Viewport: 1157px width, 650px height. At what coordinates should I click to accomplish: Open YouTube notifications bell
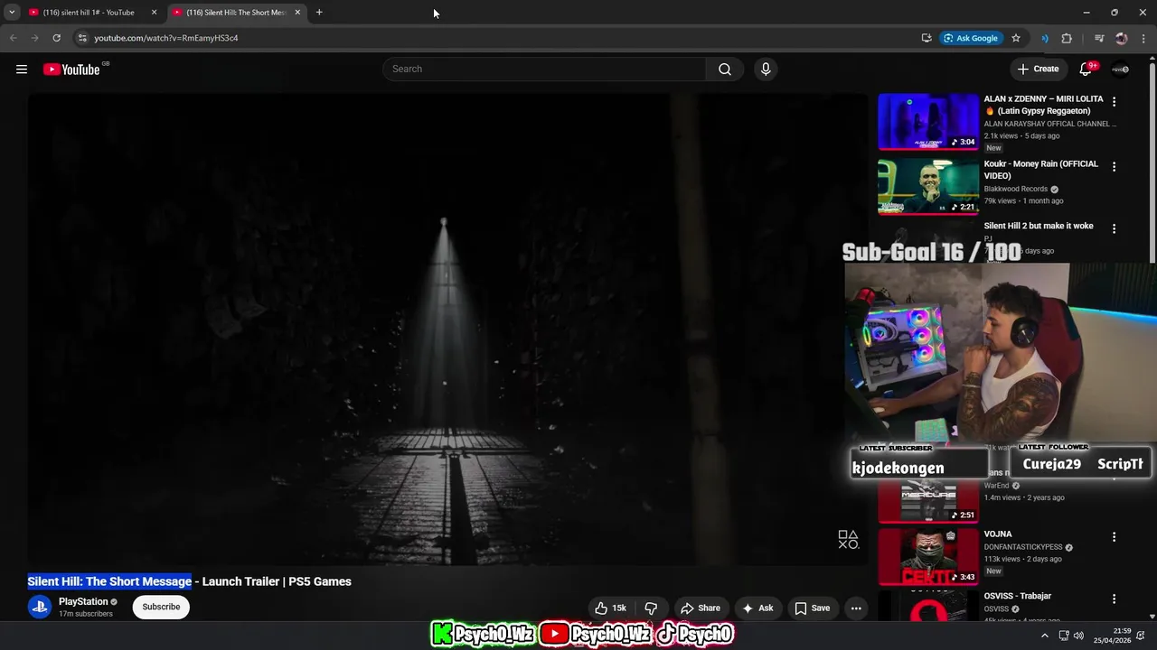pos(1086,70)
